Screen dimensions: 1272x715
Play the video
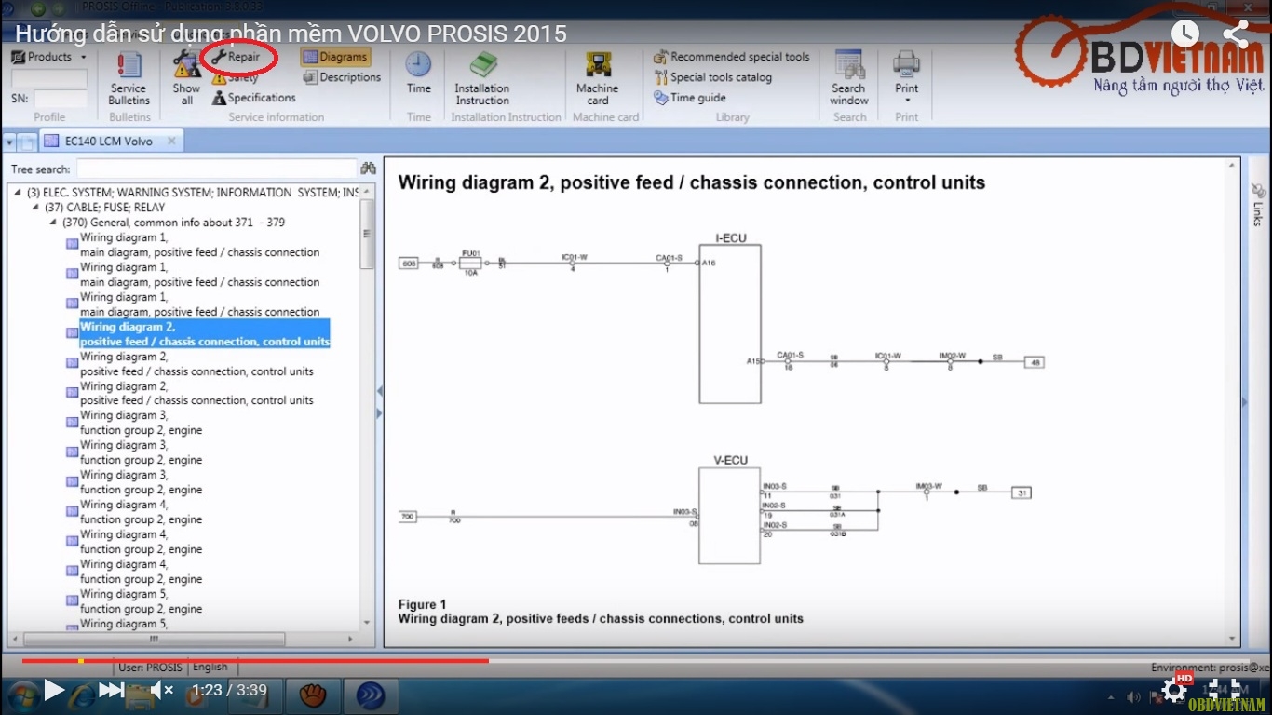coord(54,690)
